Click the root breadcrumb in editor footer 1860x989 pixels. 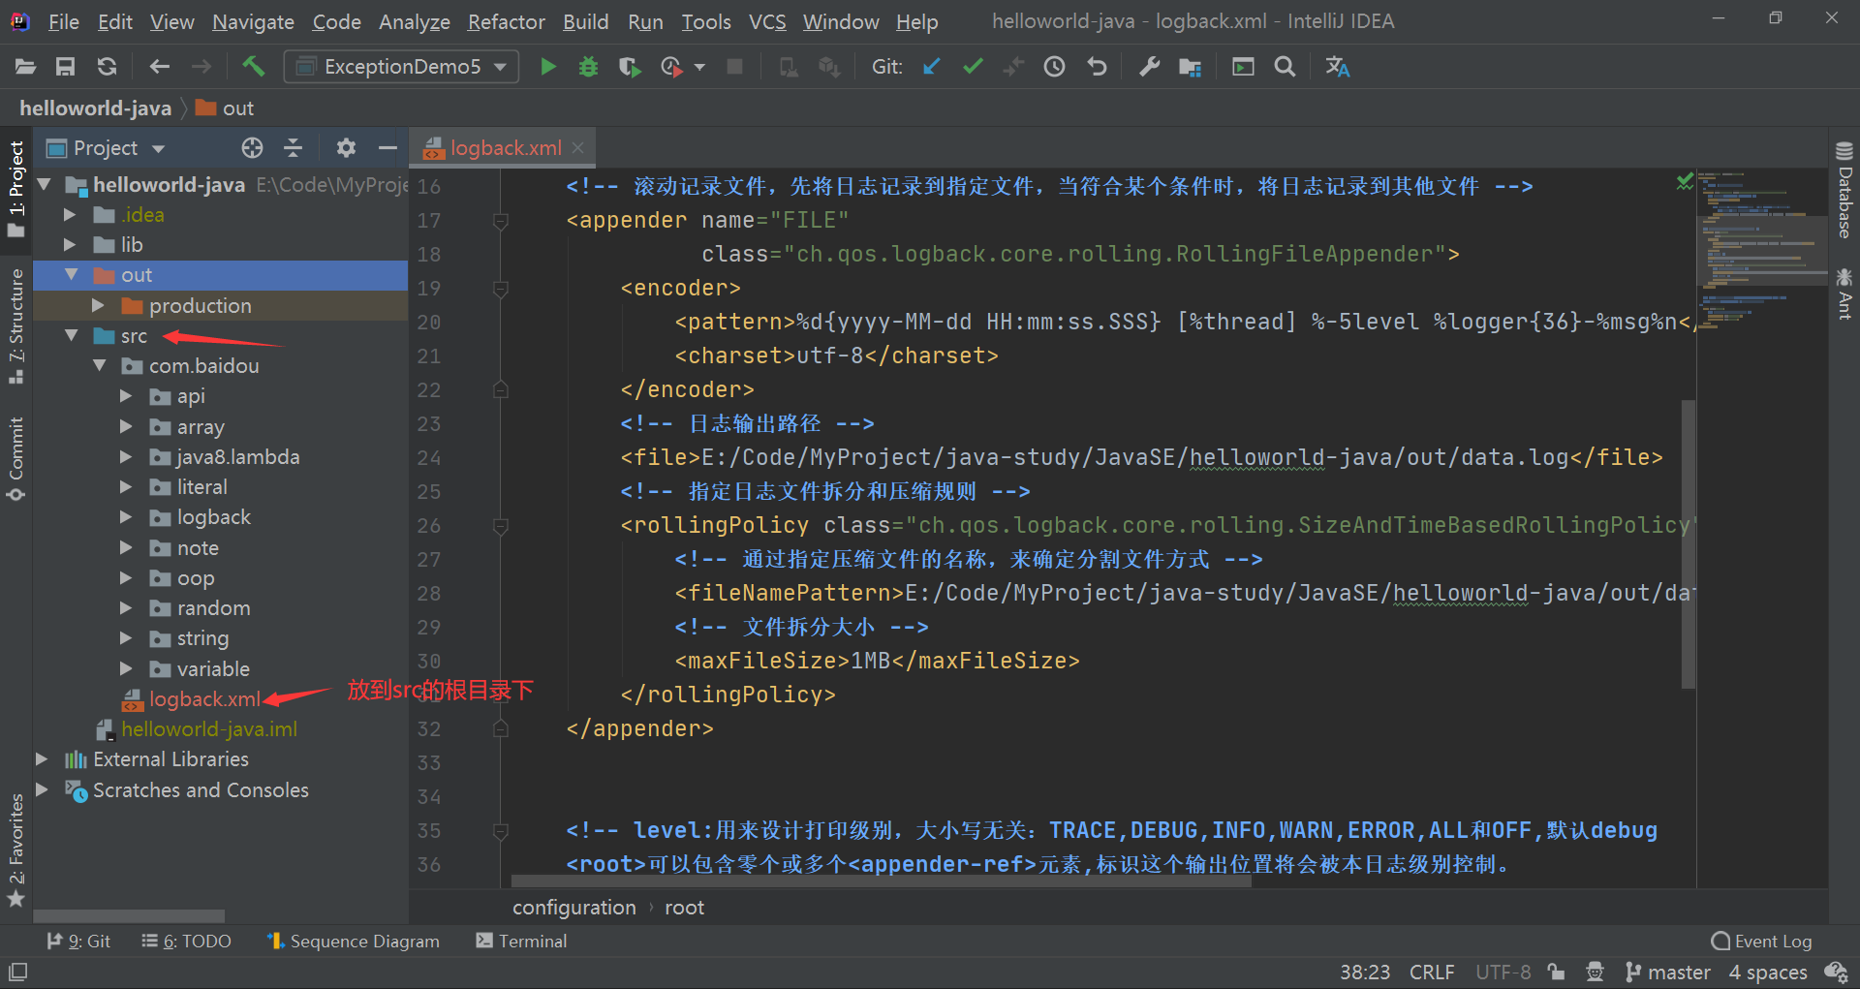(x=684, y=908)
